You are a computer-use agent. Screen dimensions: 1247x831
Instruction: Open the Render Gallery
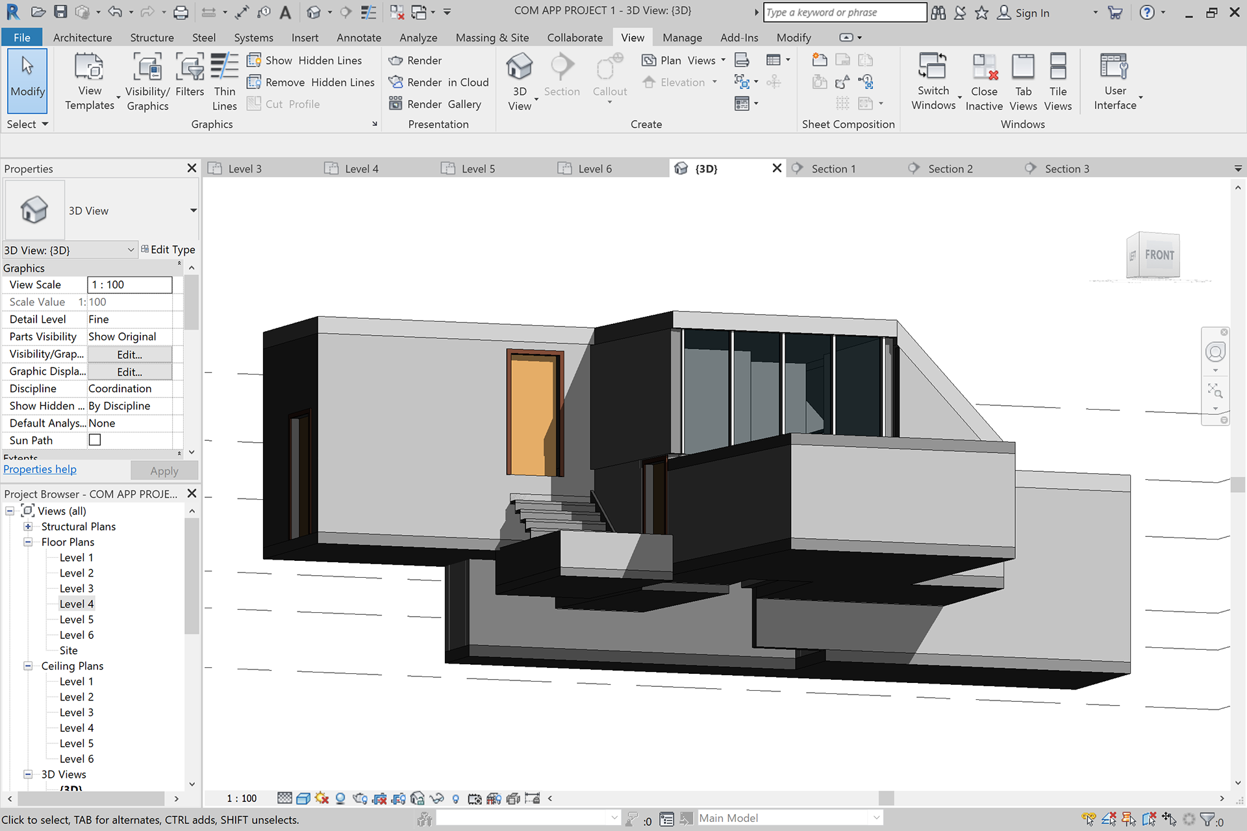coord(435,104)
